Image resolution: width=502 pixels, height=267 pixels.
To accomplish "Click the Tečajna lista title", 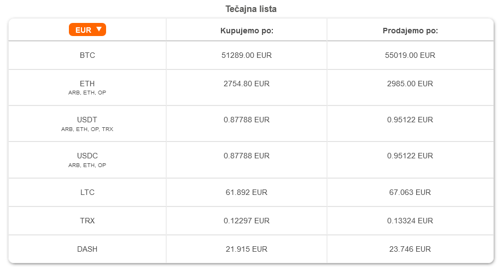I will (251, 9).
